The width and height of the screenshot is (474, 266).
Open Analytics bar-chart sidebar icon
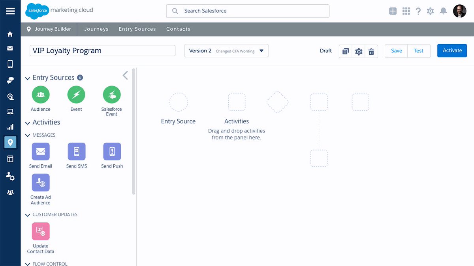pyautogui.click(x=10, y=127)
